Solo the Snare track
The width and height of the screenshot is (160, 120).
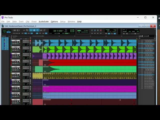coord(17,48)
